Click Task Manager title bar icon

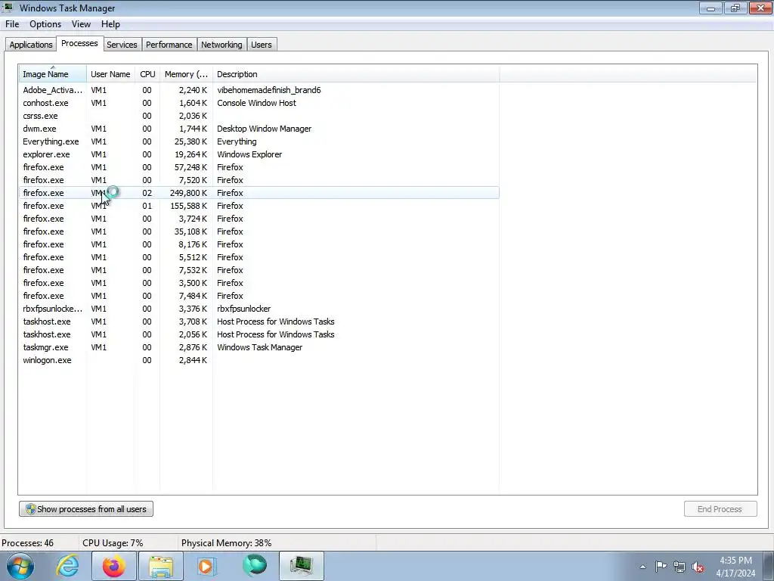8,8
